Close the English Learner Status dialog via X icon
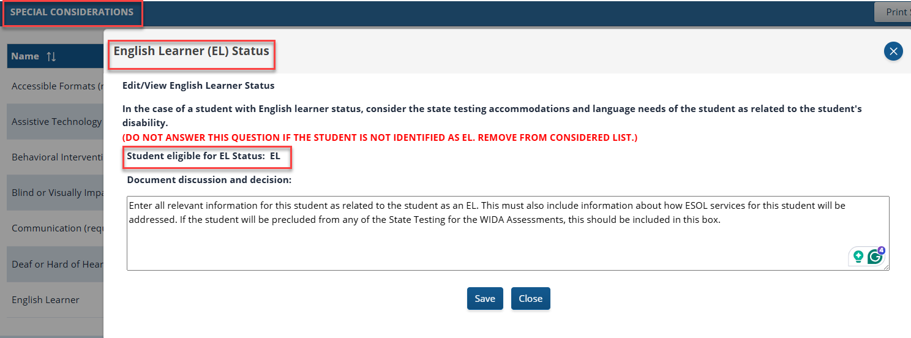Screen dimensions: 911x338 893,51
